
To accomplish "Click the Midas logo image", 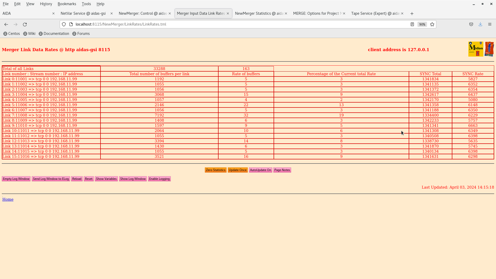I will [476, 49].
